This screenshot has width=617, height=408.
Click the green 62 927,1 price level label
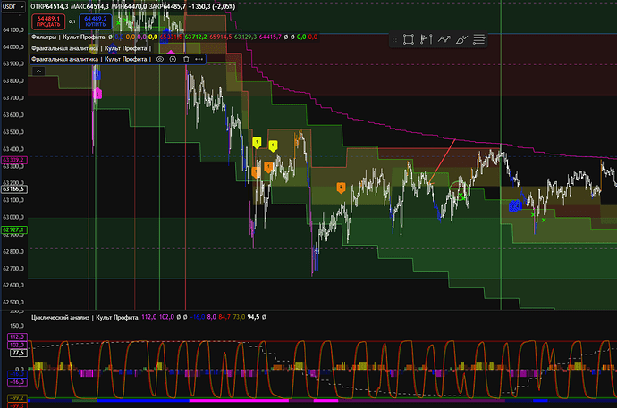(x=13, y=230)
